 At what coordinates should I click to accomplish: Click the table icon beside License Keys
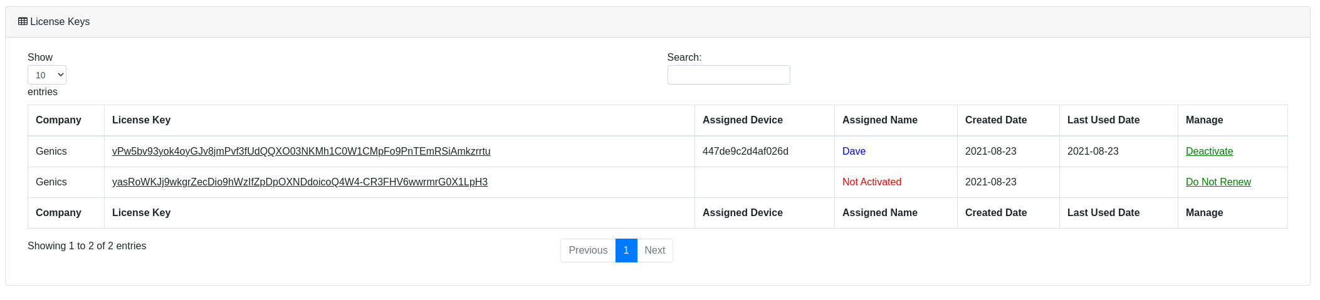23,21
